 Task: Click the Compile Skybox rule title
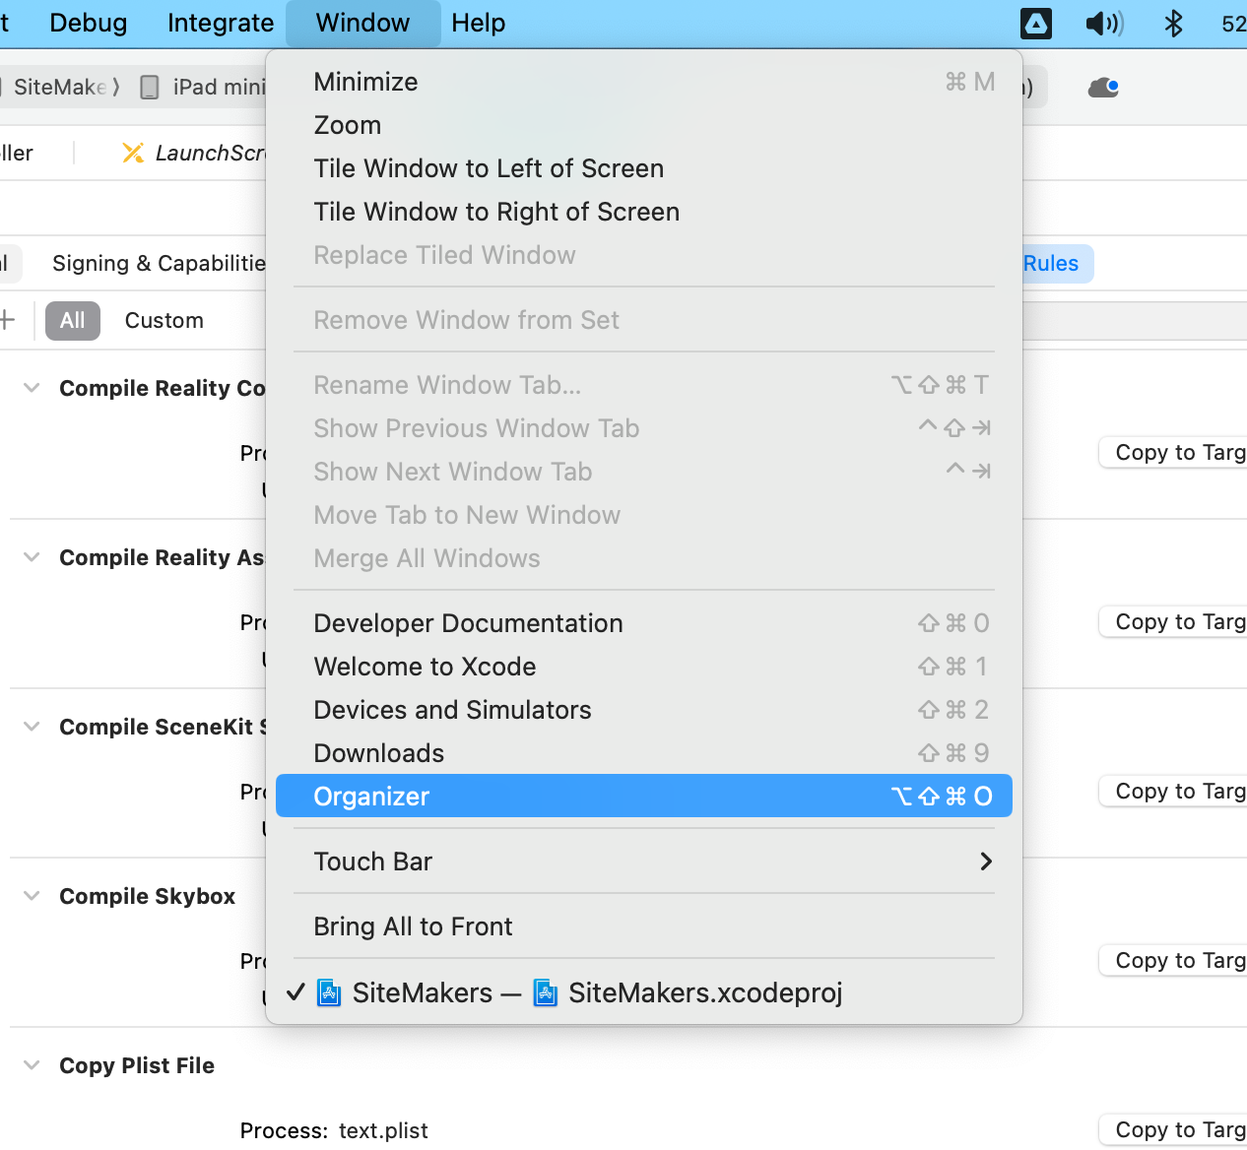[148, 896]
